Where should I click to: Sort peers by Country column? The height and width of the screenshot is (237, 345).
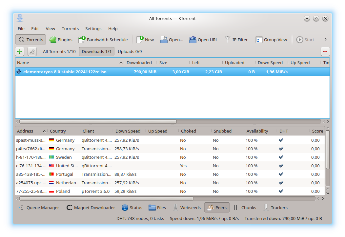click(64, 131)
